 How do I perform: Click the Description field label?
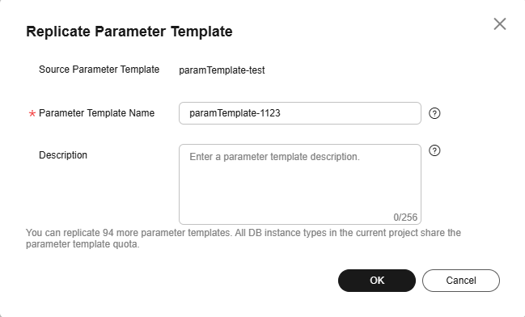(x=63, y=155)
